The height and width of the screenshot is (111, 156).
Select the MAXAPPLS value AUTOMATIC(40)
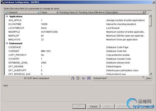(49, 32)
